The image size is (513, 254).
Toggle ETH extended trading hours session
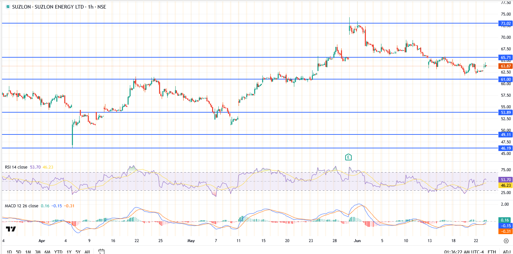tap(492, 252)
